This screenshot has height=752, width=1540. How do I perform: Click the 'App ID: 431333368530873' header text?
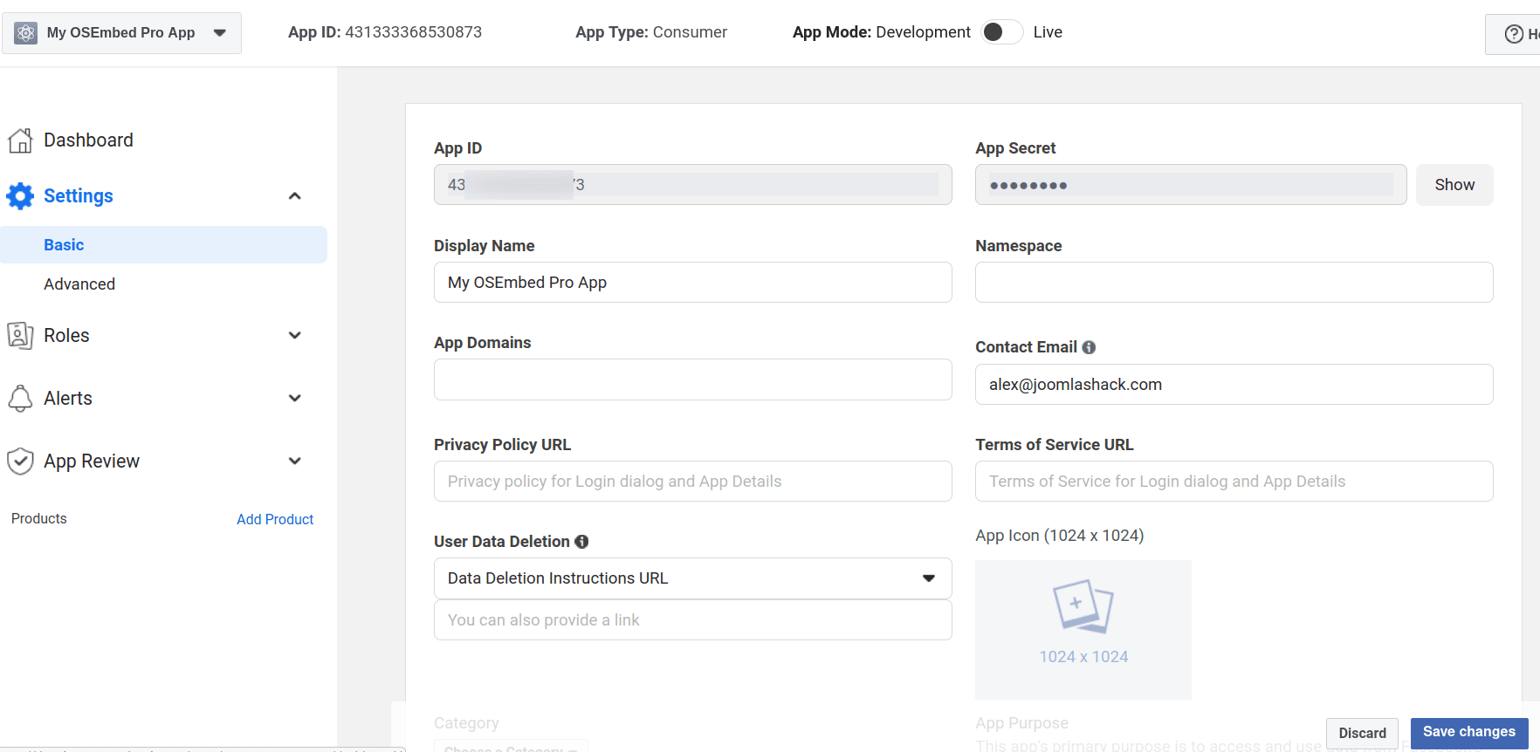tap(385, 32)
